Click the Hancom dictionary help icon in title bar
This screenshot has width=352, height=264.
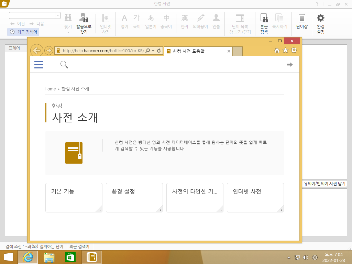(x=4, y=3)
